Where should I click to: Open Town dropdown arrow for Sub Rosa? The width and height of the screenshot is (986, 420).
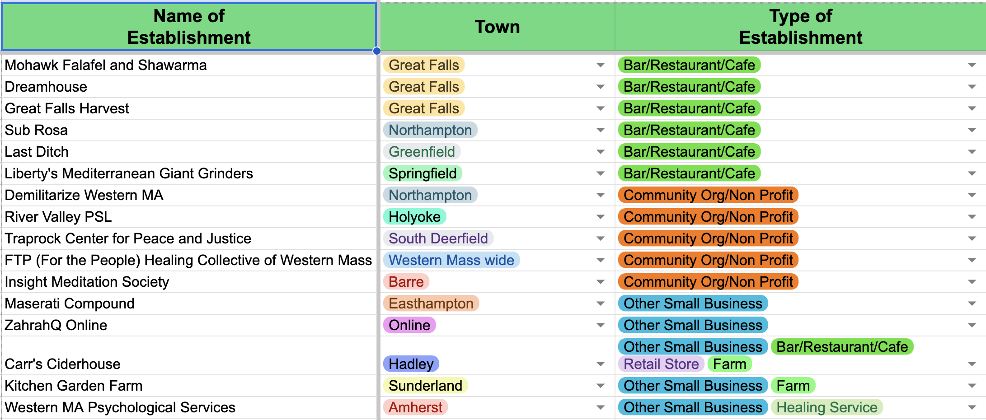(x=601, y=130)
